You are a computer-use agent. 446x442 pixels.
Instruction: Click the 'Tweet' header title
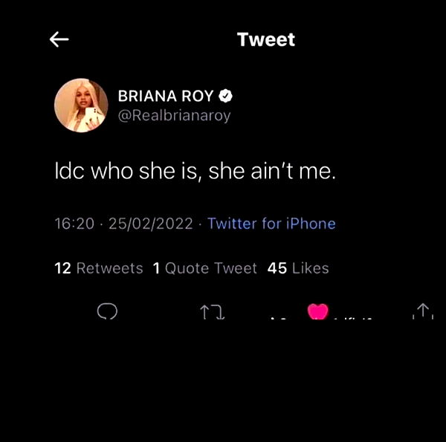pyautogui.click(x=265, y=39)
